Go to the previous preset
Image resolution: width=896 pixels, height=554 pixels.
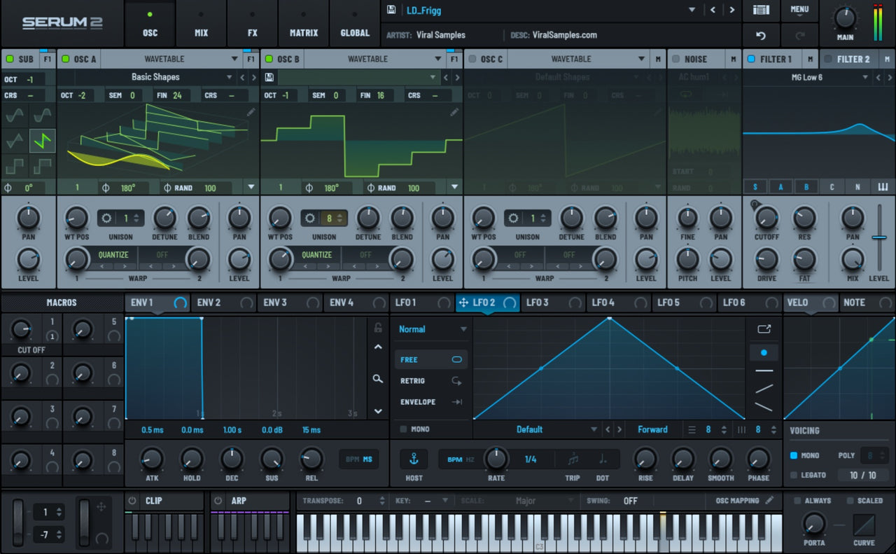(x=713, y=10)
